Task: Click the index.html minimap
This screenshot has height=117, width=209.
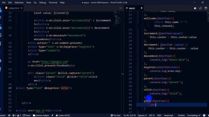Action: tap(118, 19)
